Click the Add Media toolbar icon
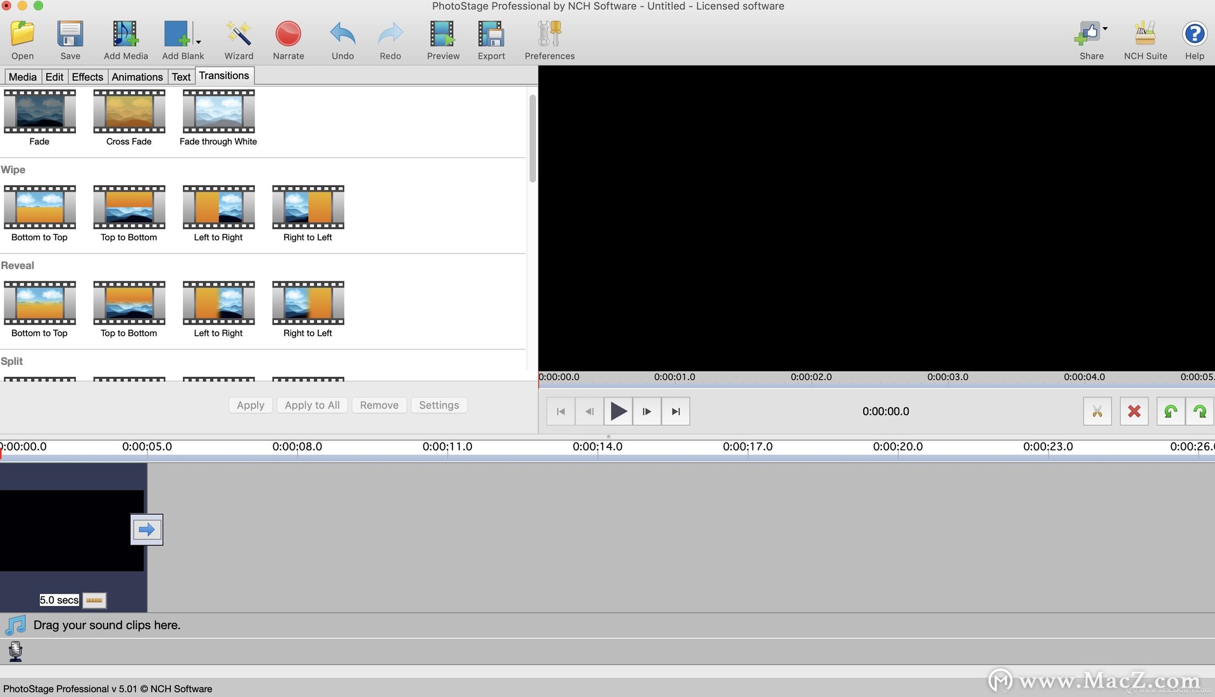 [x=125, y=34]
